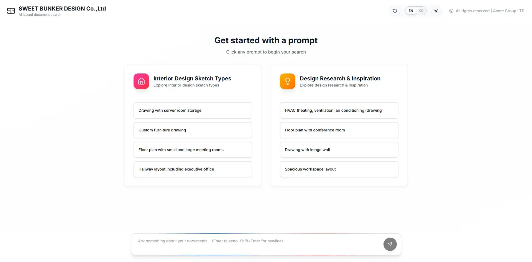
Task: Click the reset conversation circular arrow icon
Action: coord(395,11)
